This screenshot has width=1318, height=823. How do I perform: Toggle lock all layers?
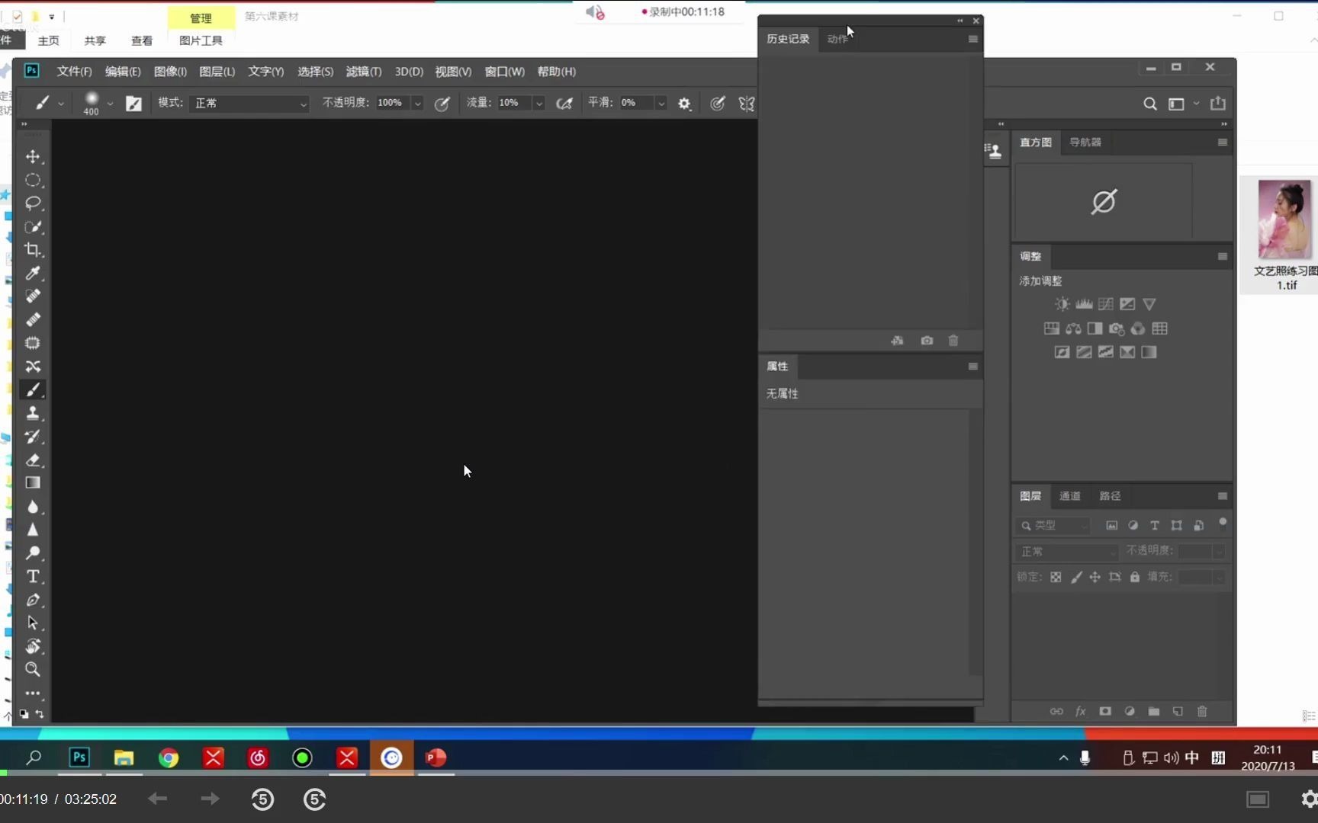1135,577
